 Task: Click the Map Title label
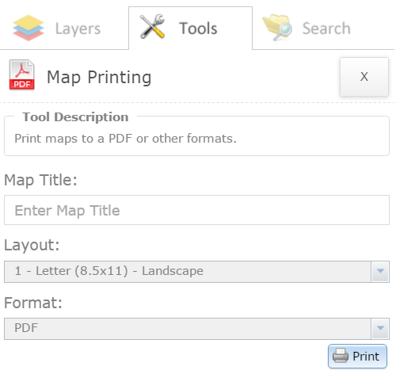coord(40,181)
